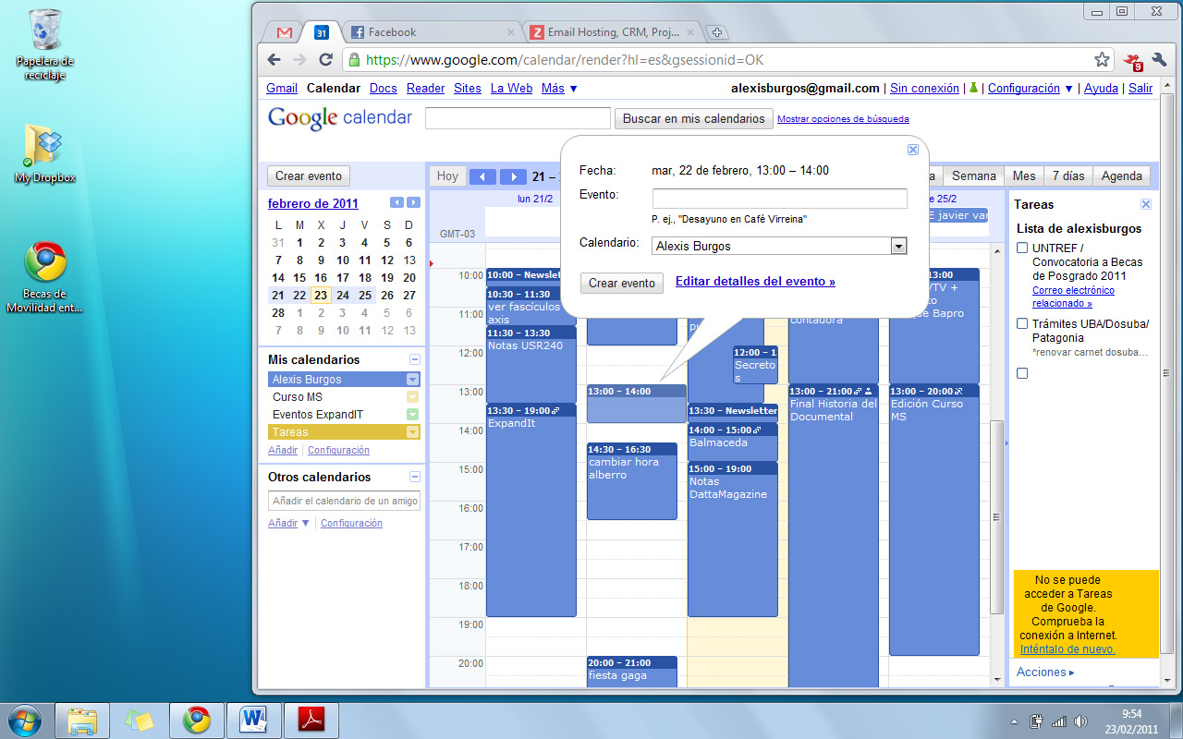Close the event creation popup bubble
The height and width of the screenshot is (739, 1183).
912,150
